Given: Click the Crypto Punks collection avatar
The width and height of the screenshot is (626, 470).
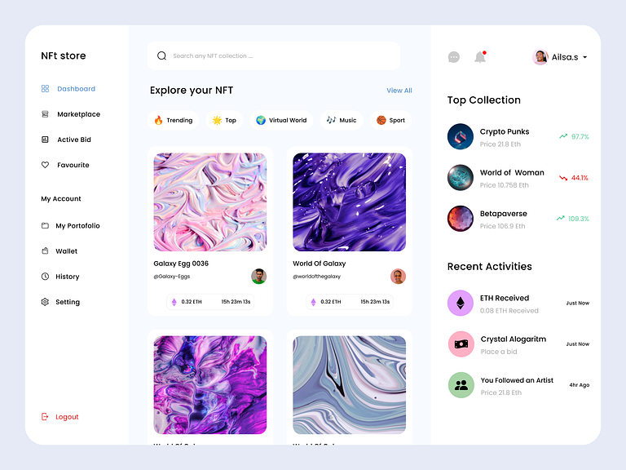Looking at the screenshot, I should [461, 136].
